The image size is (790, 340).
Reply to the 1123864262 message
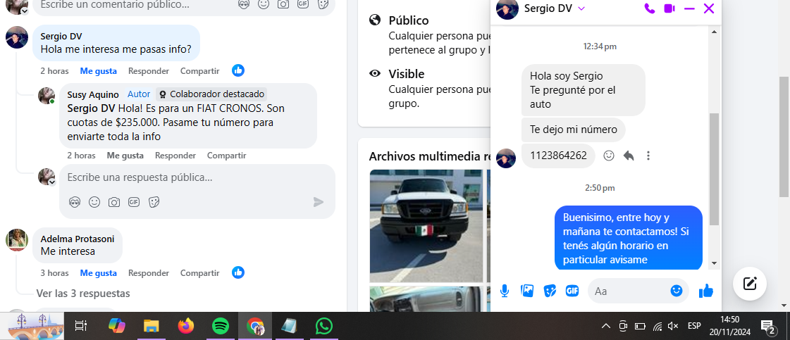point(629,156)
